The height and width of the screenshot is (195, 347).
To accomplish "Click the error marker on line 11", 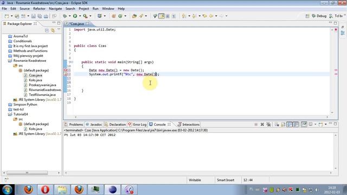I will point(66,70).
